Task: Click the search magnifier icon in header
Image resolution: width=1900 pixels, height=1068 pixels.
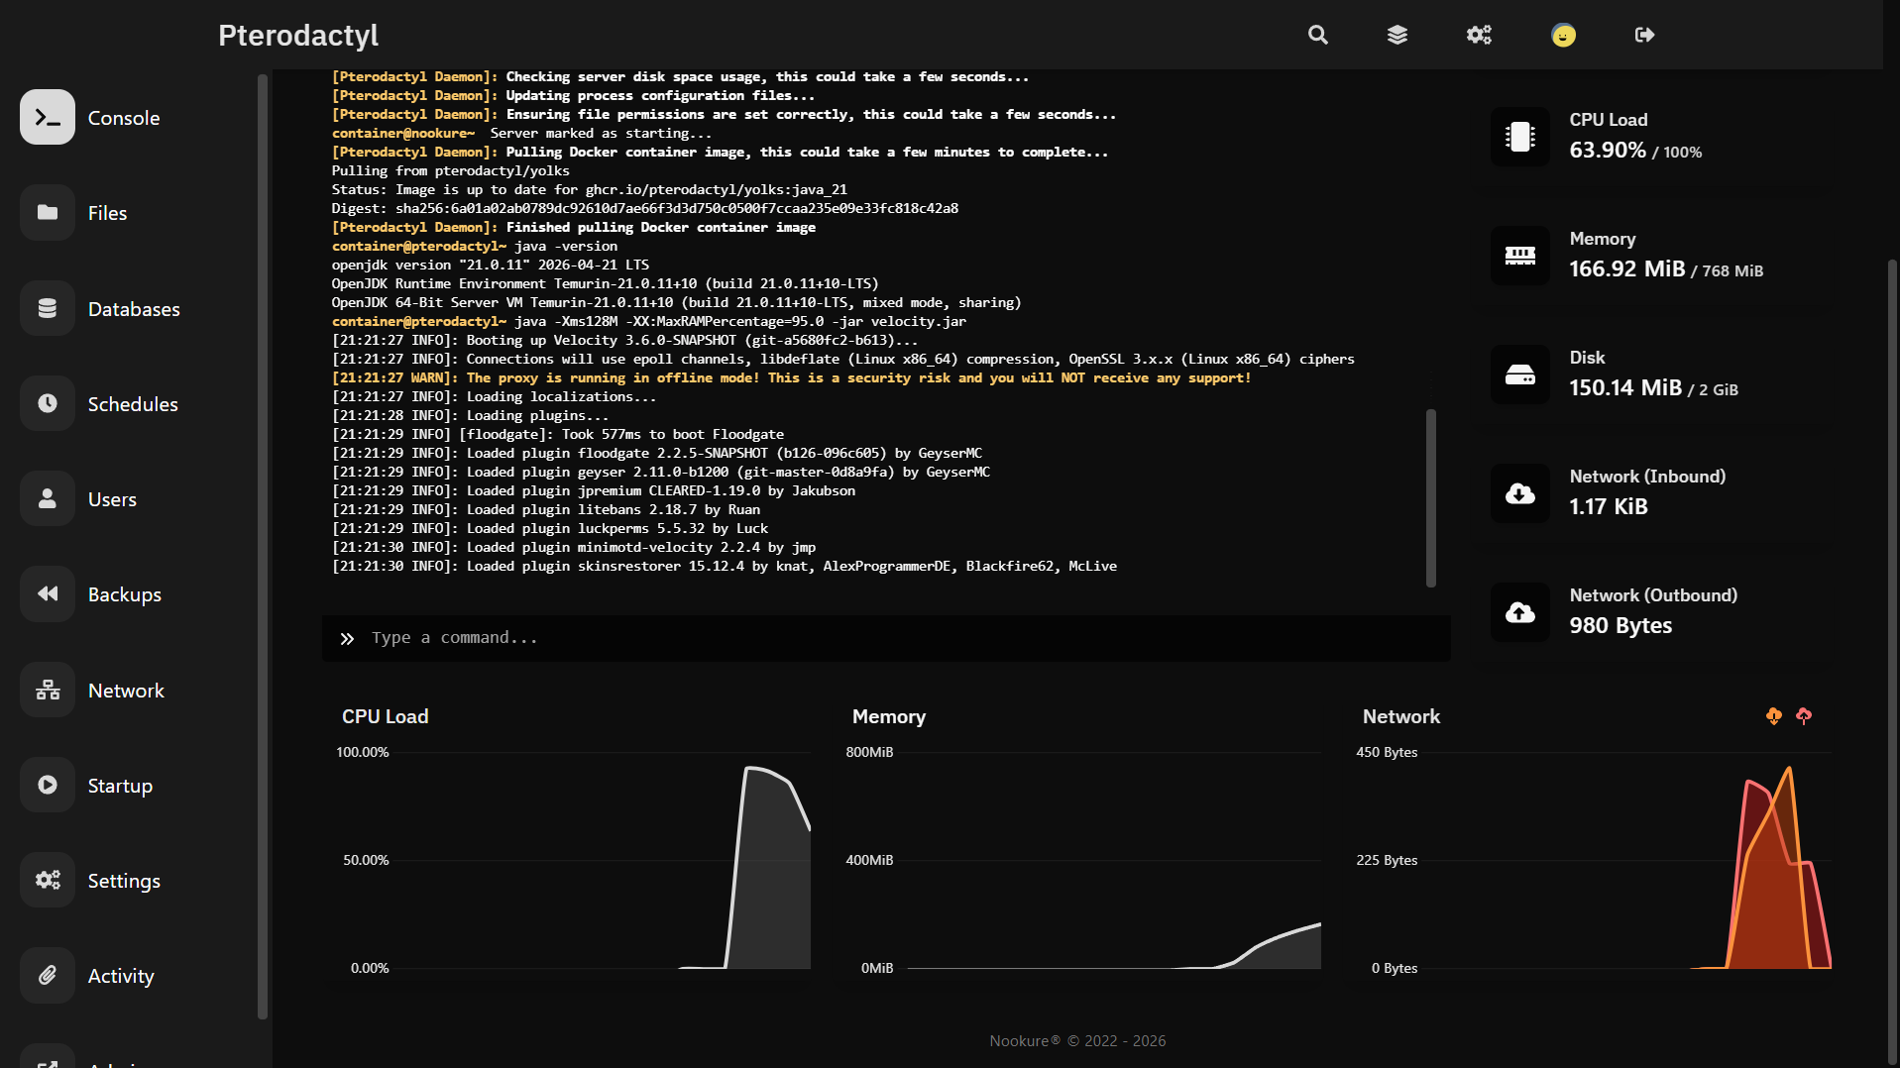Action: tap(1317, 35)
